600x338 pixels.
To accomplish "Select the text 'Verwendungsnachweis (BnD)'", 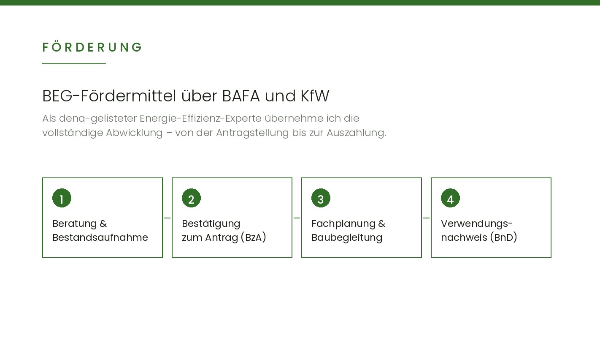I will coord(479,231).
